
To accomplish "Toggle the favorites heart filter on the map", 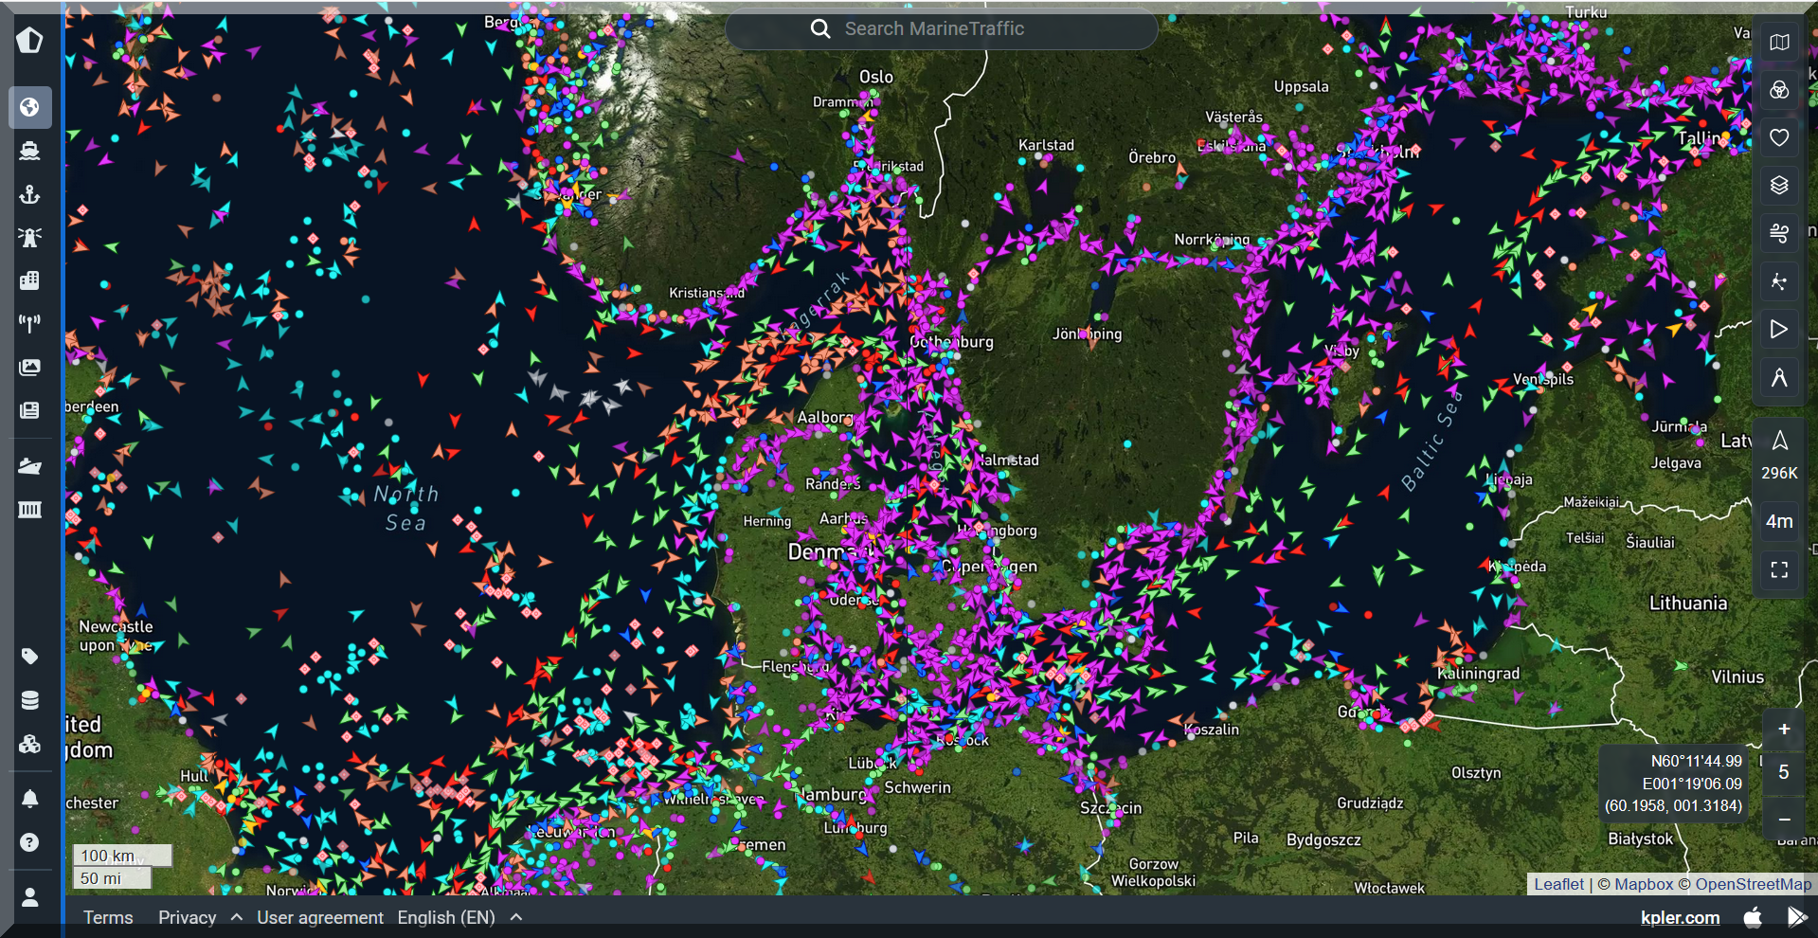I will 1779,137.
